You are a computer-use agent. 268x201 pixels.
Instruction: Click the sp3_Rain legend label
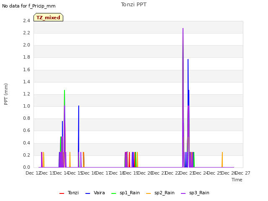click(x=199, y=193)
